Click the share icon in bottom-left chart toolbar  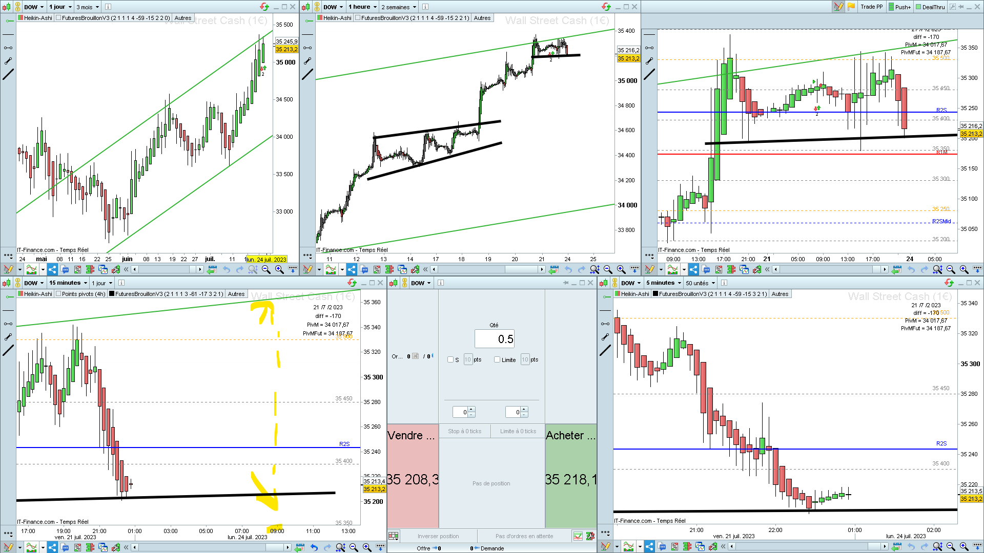[52, 547]
